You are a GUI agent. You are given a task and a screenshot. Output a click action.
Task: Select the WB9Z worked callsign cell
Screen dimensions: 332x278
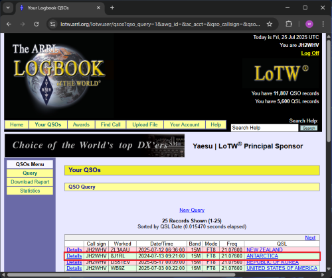122,268
